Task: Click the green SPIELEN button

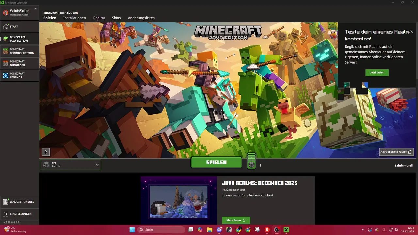Action: (x=217, y=162)
